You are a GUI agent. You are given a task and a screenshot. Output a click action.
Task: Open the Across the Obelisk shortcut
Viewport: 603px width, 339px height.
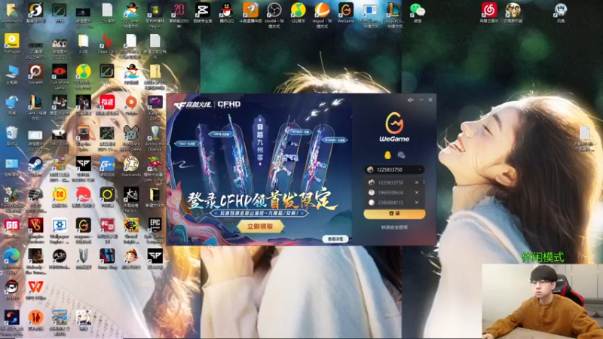(x=155, y=139)
